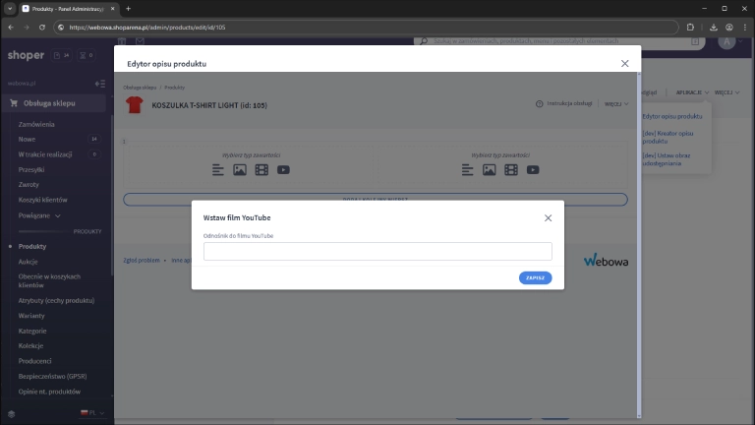
Task: Open the APLIKACJE dropdown menu
Action: tap(691, 92)
